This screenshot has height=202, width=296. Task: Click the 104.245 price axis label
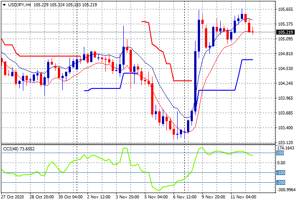285,83
